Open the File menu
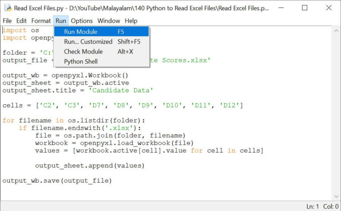341x211 pixels. click(7, 21)
